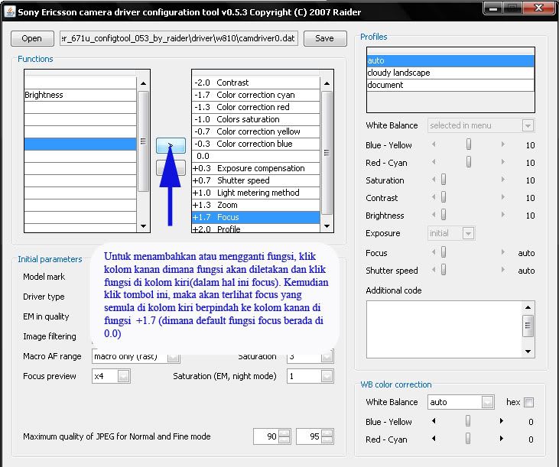Select the -1.0 Colors saturation row
559x467 pixels.
click(x=255, y=119)
